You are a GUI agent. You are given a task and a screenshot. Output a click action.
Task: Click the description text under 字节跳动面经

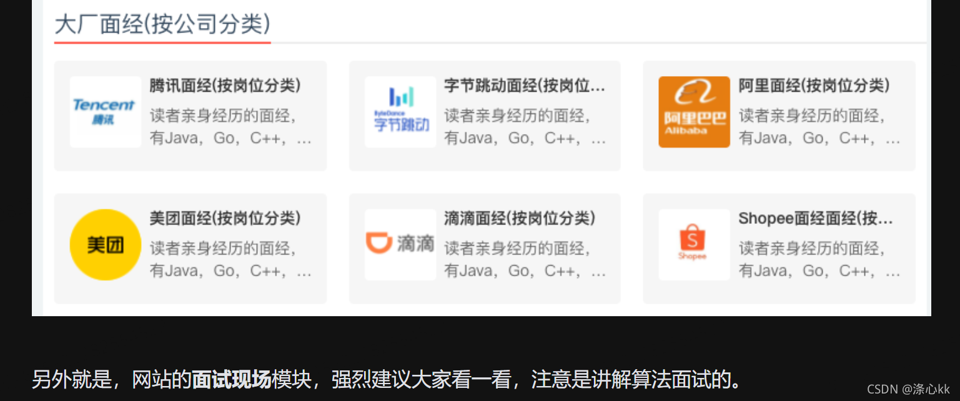click(x=525, y=127)
